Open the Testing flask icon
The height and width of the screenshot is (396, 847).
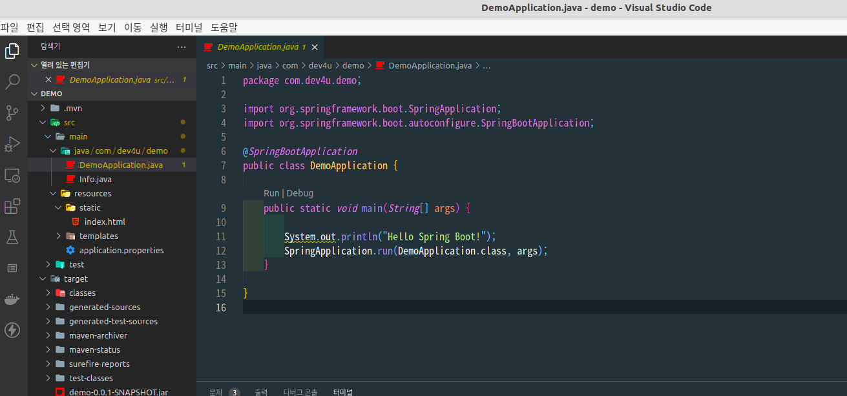pyautogui.click(x=12, y=237)
